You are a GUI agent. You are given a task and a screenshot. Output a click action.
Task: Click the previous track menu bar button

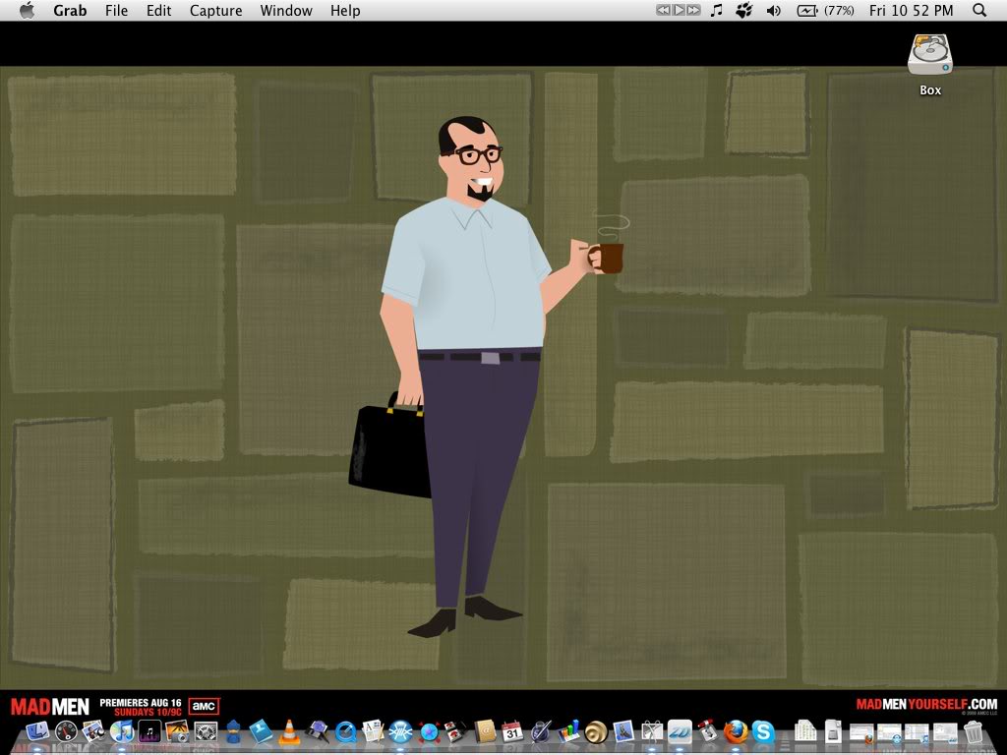(664, 10)
